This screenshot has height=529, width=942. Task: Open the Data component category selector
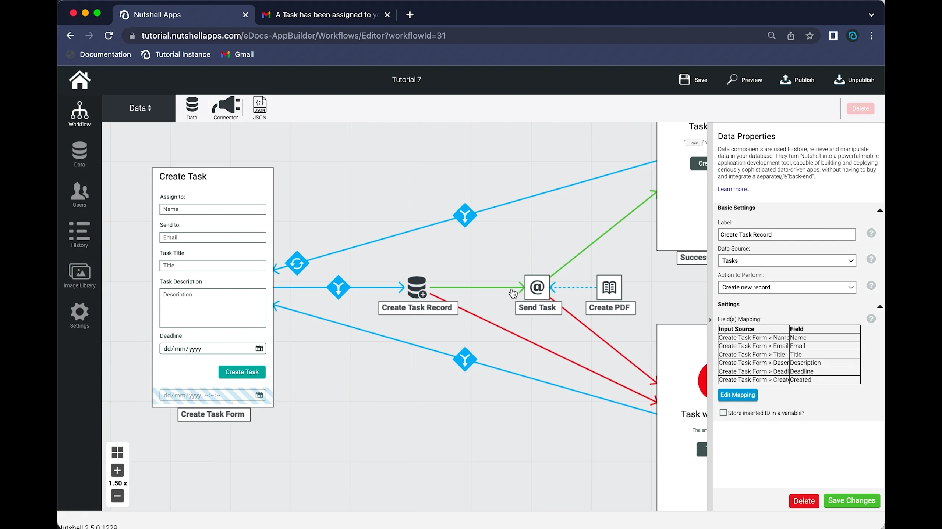point(139,108)
